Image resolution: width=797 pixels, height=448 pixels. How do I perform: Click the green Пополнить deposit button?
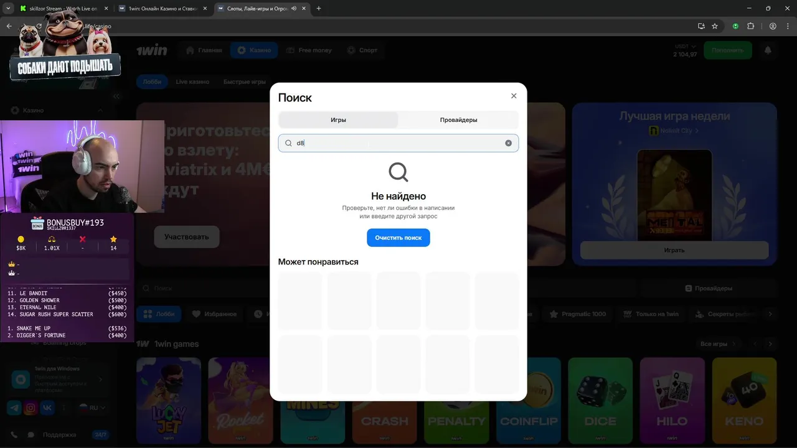click(x=727, y=50)
